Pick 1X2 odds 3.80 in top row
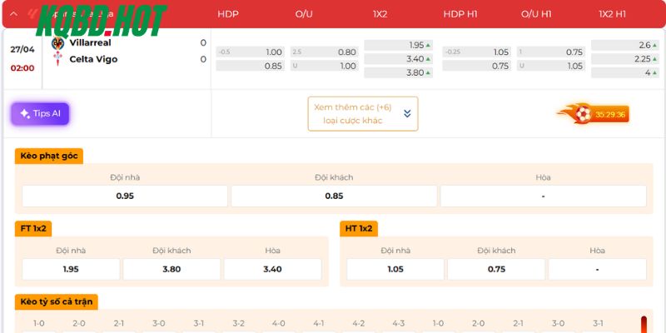The width and height of the screenshot is (666, 333). [x=399, y=72]
